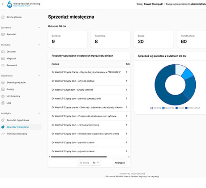Click the Słownik produktów database icon
The image size is (206, 188).
[x=3, y=83]
